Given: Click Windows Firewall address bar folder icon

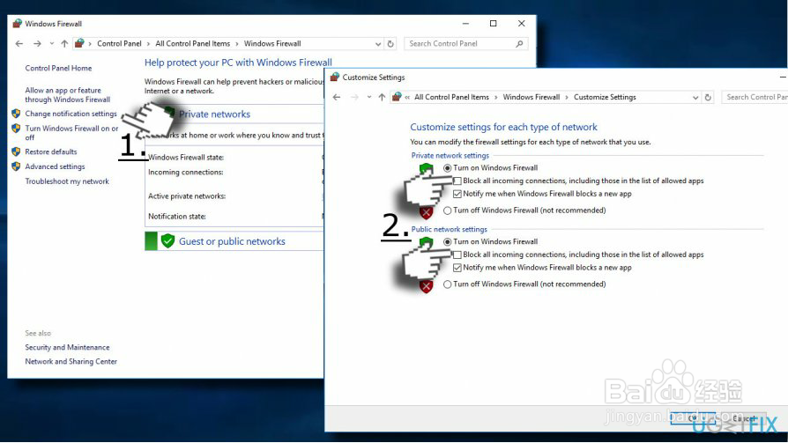Looking at the screenshot, I should click(79, 43).
